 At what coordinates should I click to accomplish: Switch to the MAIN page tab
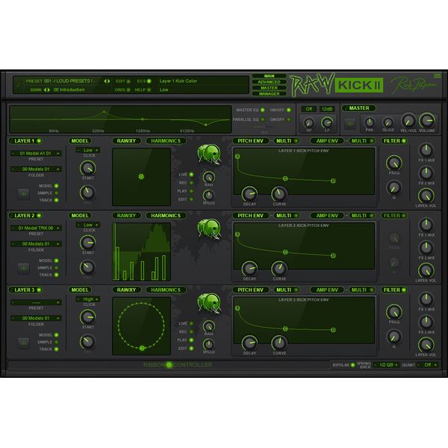tap(269, 76)
